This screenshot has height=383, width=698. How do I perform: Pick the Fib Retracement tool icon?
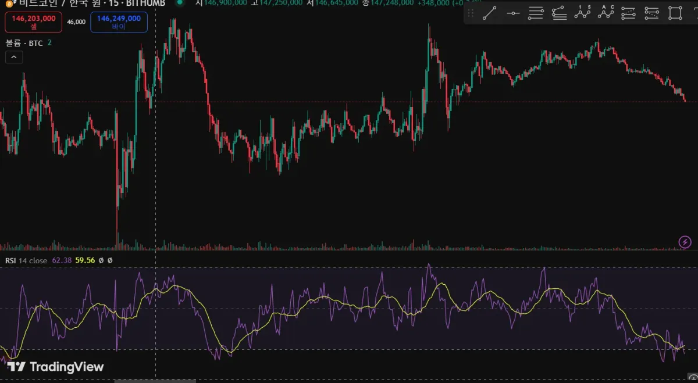pyautogui.click(x=536, y=13)
